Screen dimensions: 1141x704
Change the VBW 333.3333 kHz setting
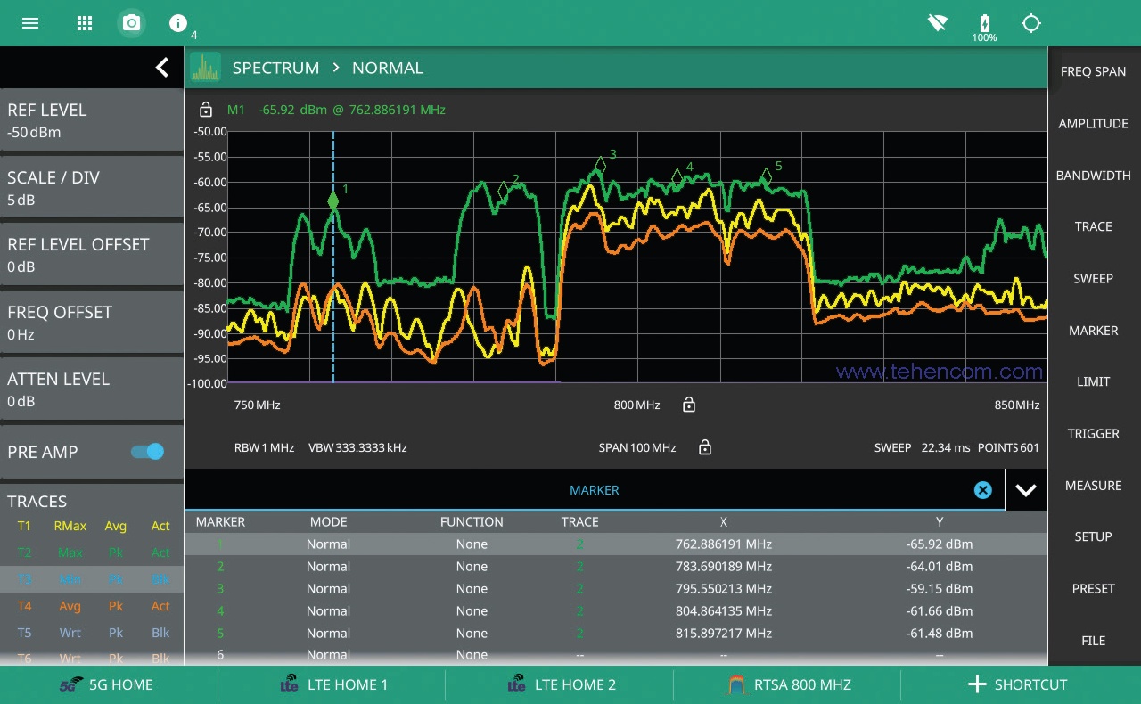click(357, 447)
